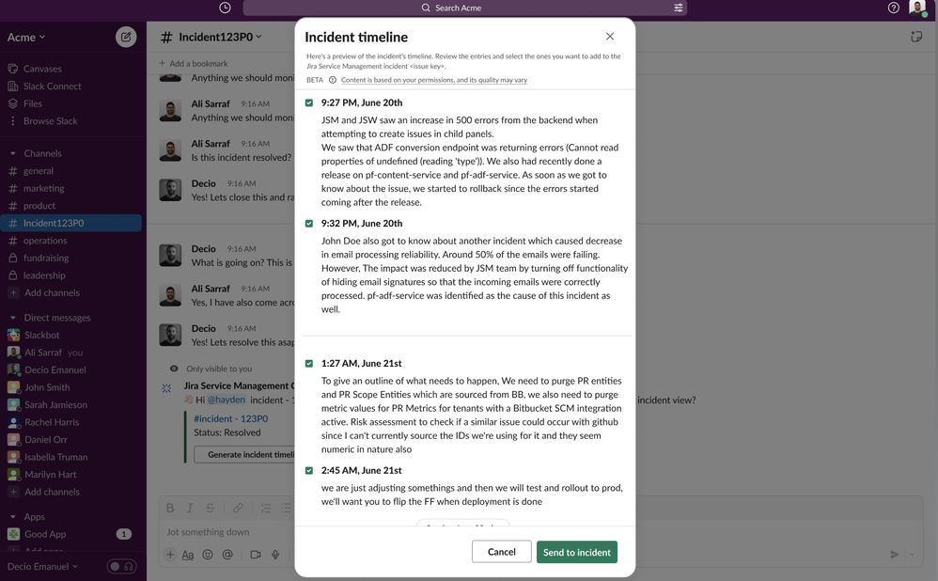Open search filter sliders icon

678,8
